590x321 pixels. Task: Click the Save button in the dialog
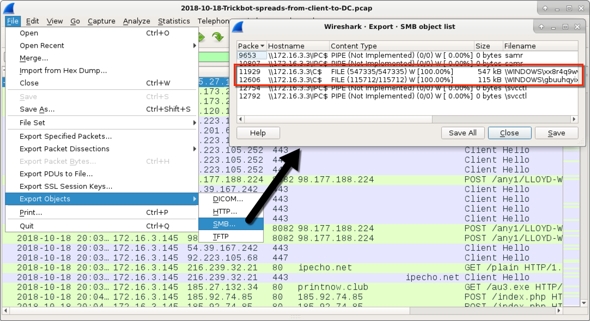click(x=556, y=133)
